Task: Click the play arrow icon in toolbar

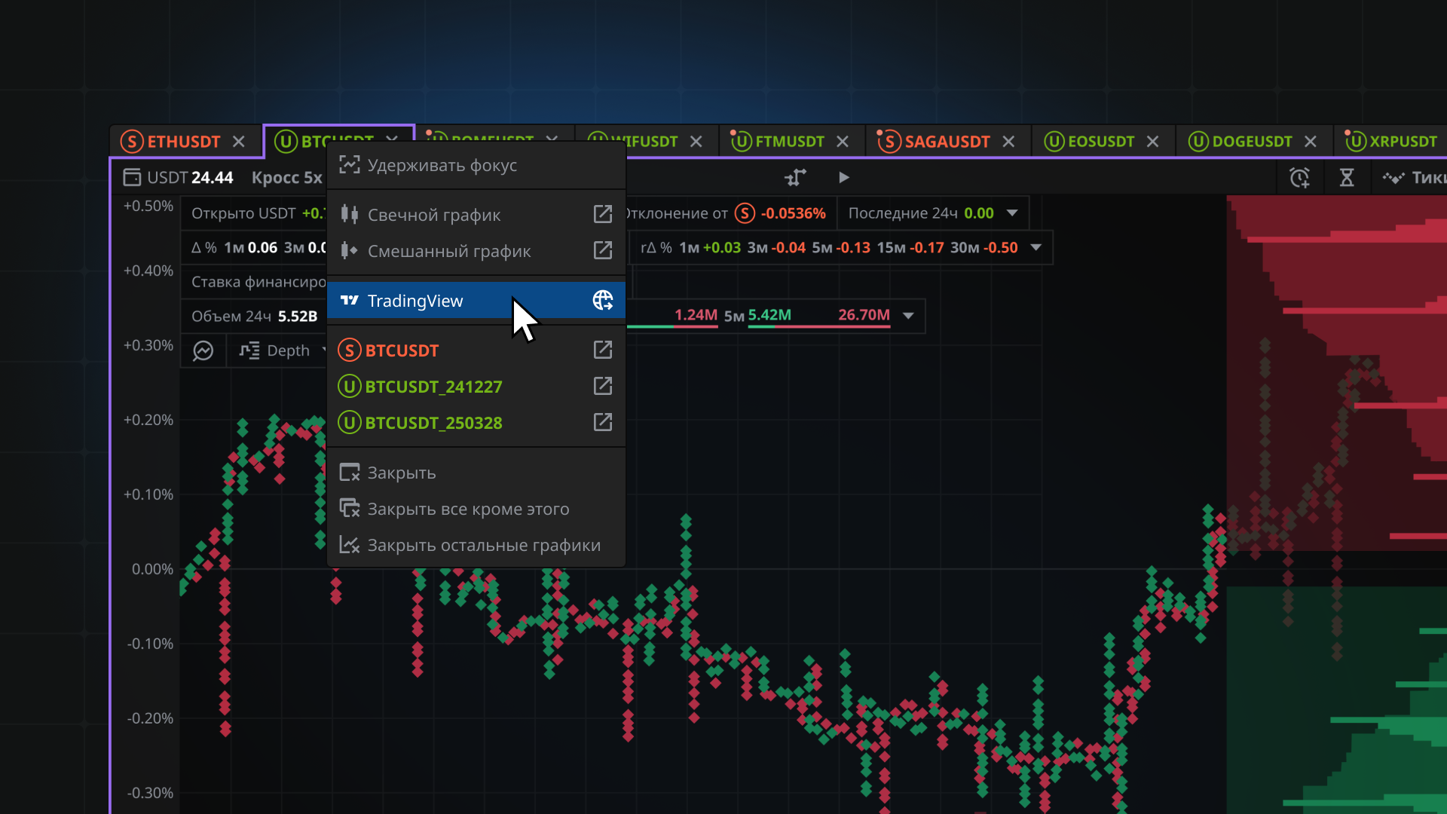Action: pyautogui.click(x=844, y=178)
